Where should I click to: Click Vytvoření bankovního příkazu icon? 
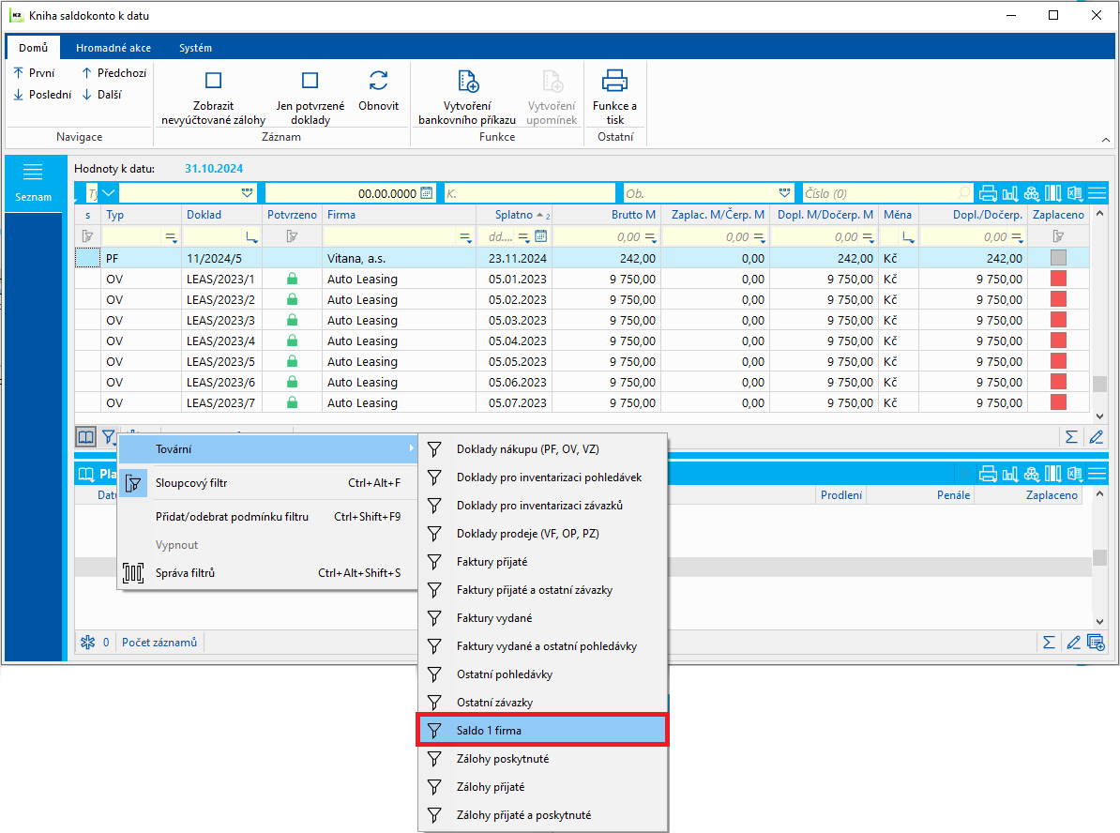tap(467, 82)
